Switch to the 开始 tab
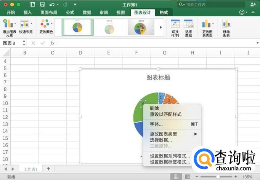 click(x=11, y=13)
